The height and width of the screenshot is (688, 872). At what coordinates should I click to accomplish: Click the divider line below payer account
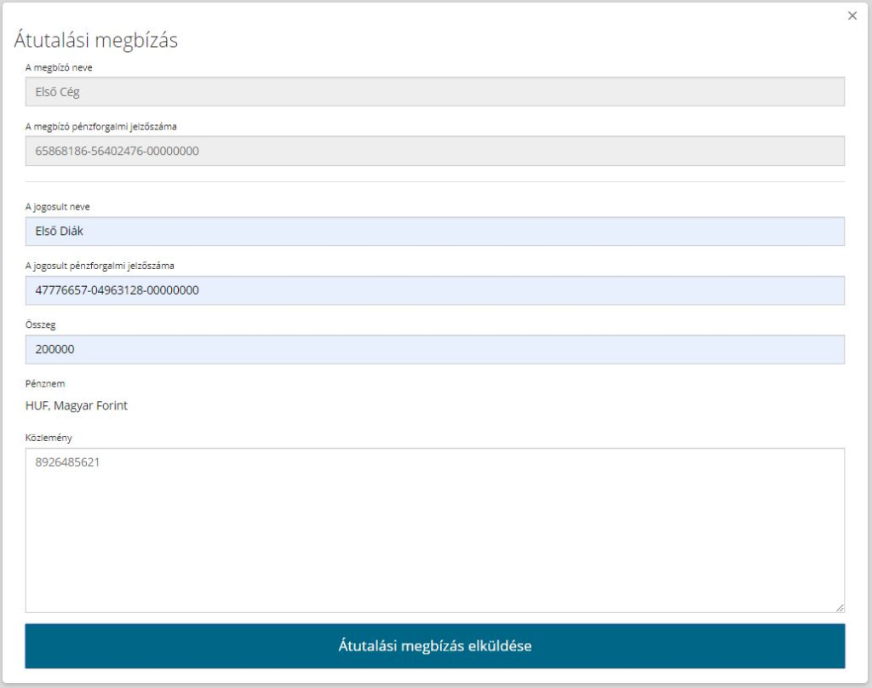coord(434,181)
